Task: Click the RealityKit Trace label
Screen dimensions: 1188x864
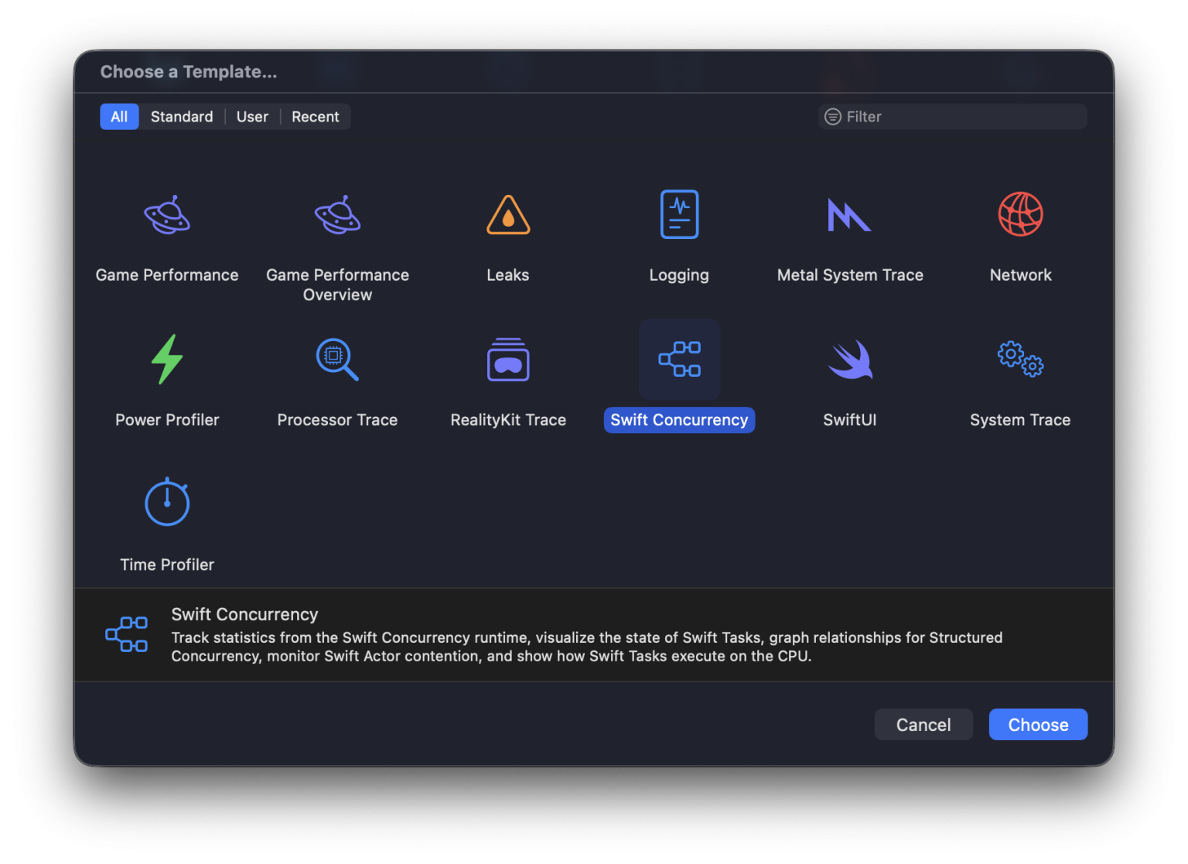Action: (508, 420)
